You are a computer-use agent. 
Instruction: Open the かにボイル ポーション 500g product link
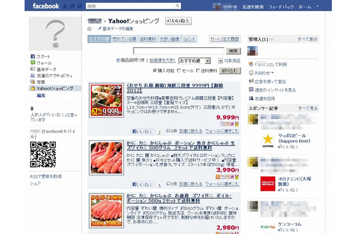[x=180, y=198]
